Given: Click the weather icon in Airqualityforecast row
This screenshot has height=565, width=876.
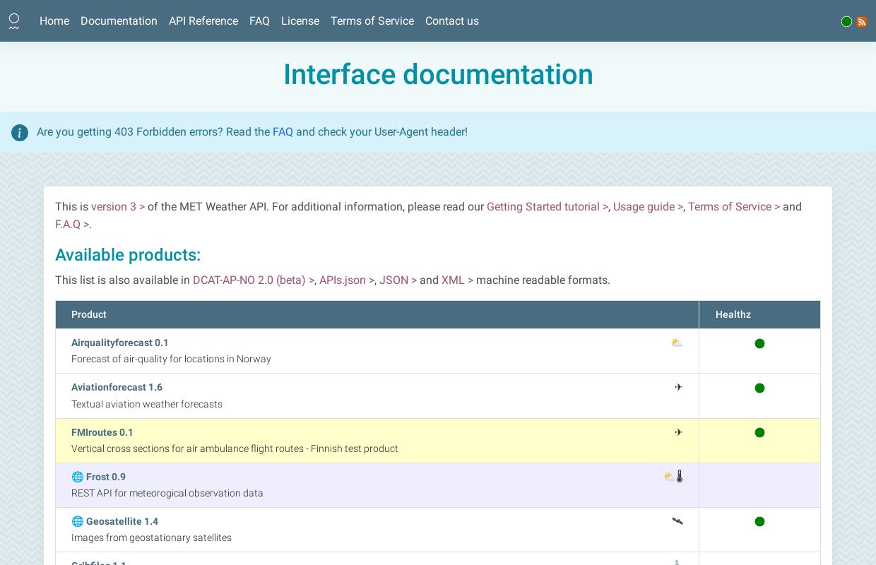Looking at the screenshot, I should coord(677,343).
